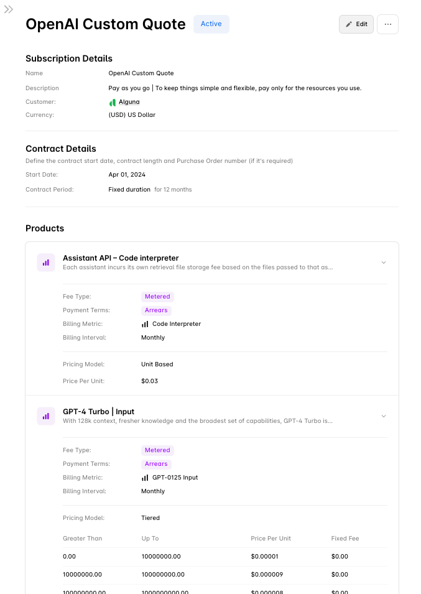The width and height of the screenshot is (421, 594).
Task: Click the Arrears tag under Assistant API
Action: pos(156,310)
